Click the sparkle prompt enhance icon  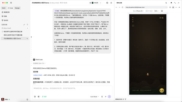(x=106, y=96)
